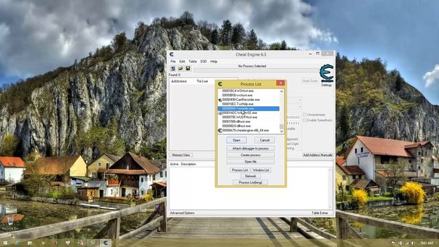This screenshot has width=439, height=247.
Task: Open Settings via the Cheat Engine logo
Action: [x=327, y=73]
